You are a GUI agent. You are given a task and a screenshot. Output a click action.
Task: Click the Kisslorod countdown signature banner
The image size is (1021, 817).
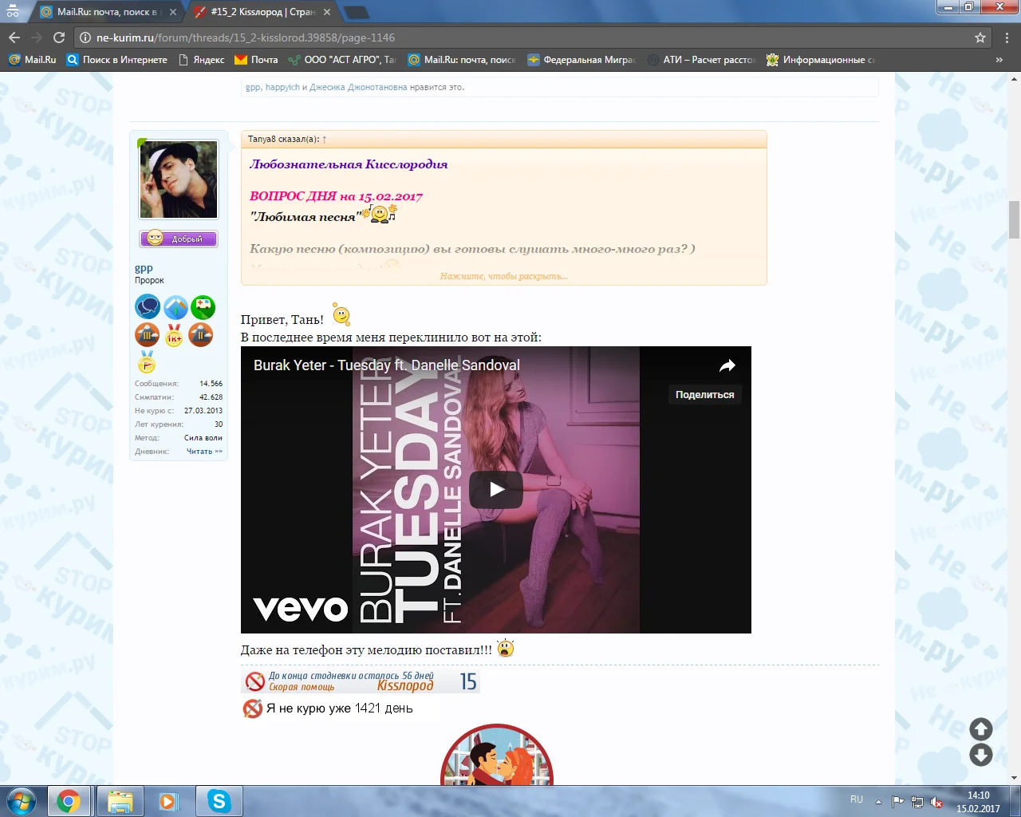pos(361,681)
